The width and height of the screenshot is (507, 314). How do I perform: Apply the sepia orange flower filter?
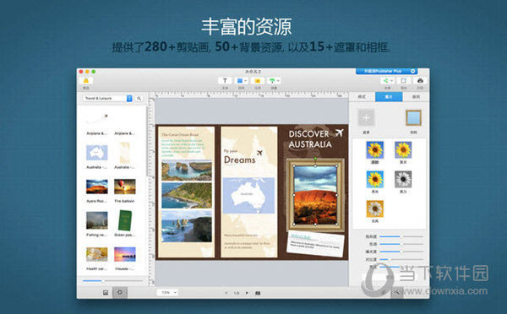[374, 208]
